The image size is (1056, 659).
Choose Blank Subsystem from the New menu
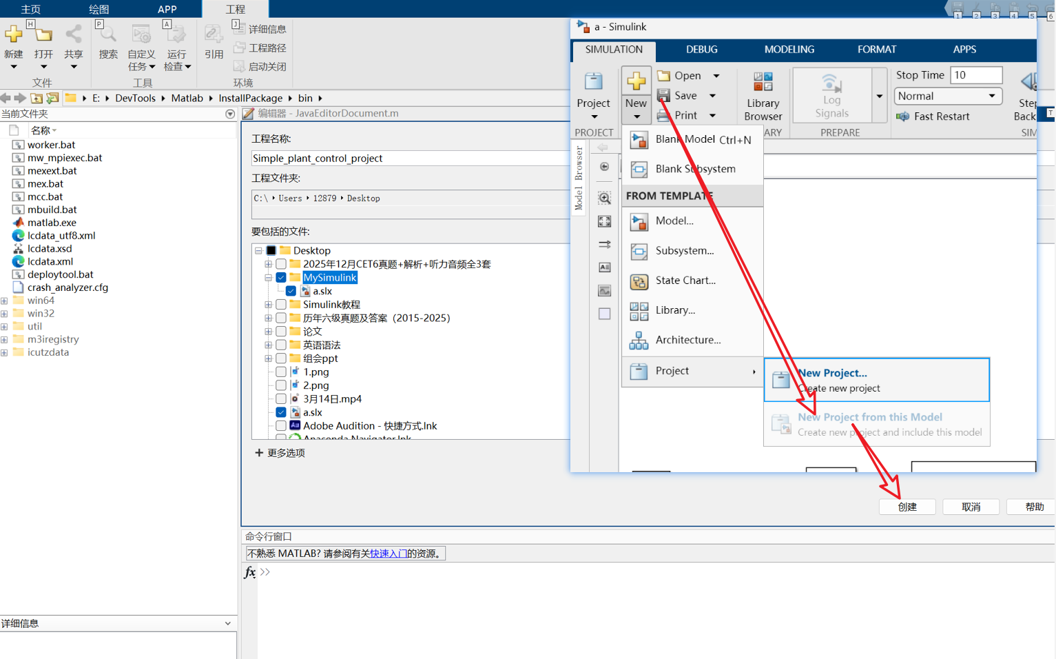692,169
